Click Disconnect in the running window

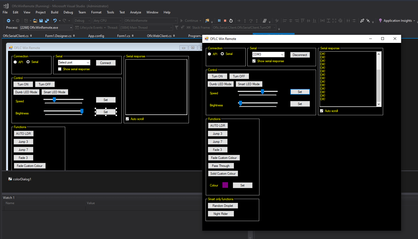(x=300, y=55)
